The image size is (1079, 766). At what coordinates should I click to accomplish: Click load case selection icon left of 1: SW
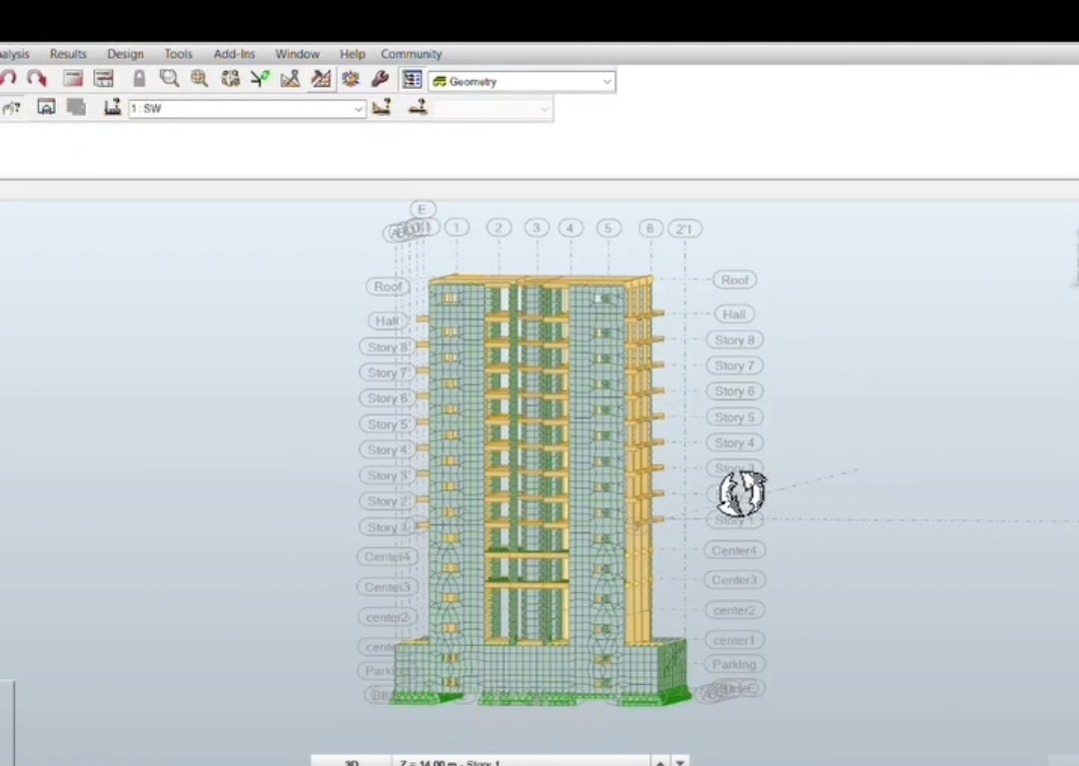pos(113,107)
